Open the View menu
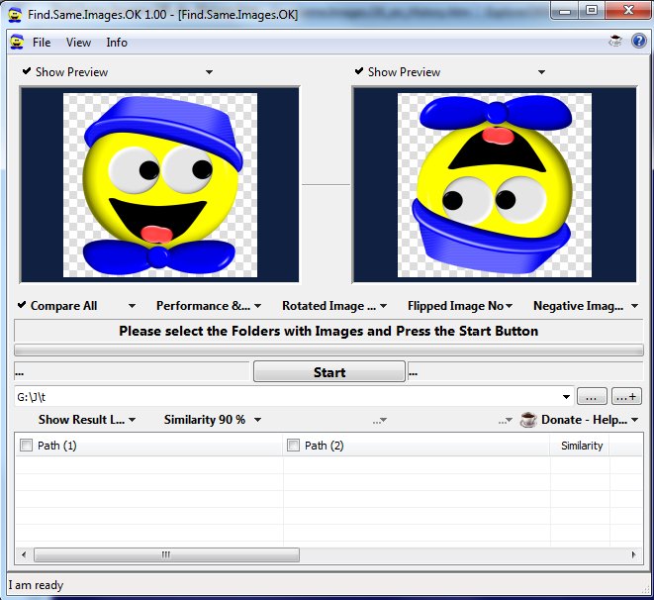 point(78,43)
